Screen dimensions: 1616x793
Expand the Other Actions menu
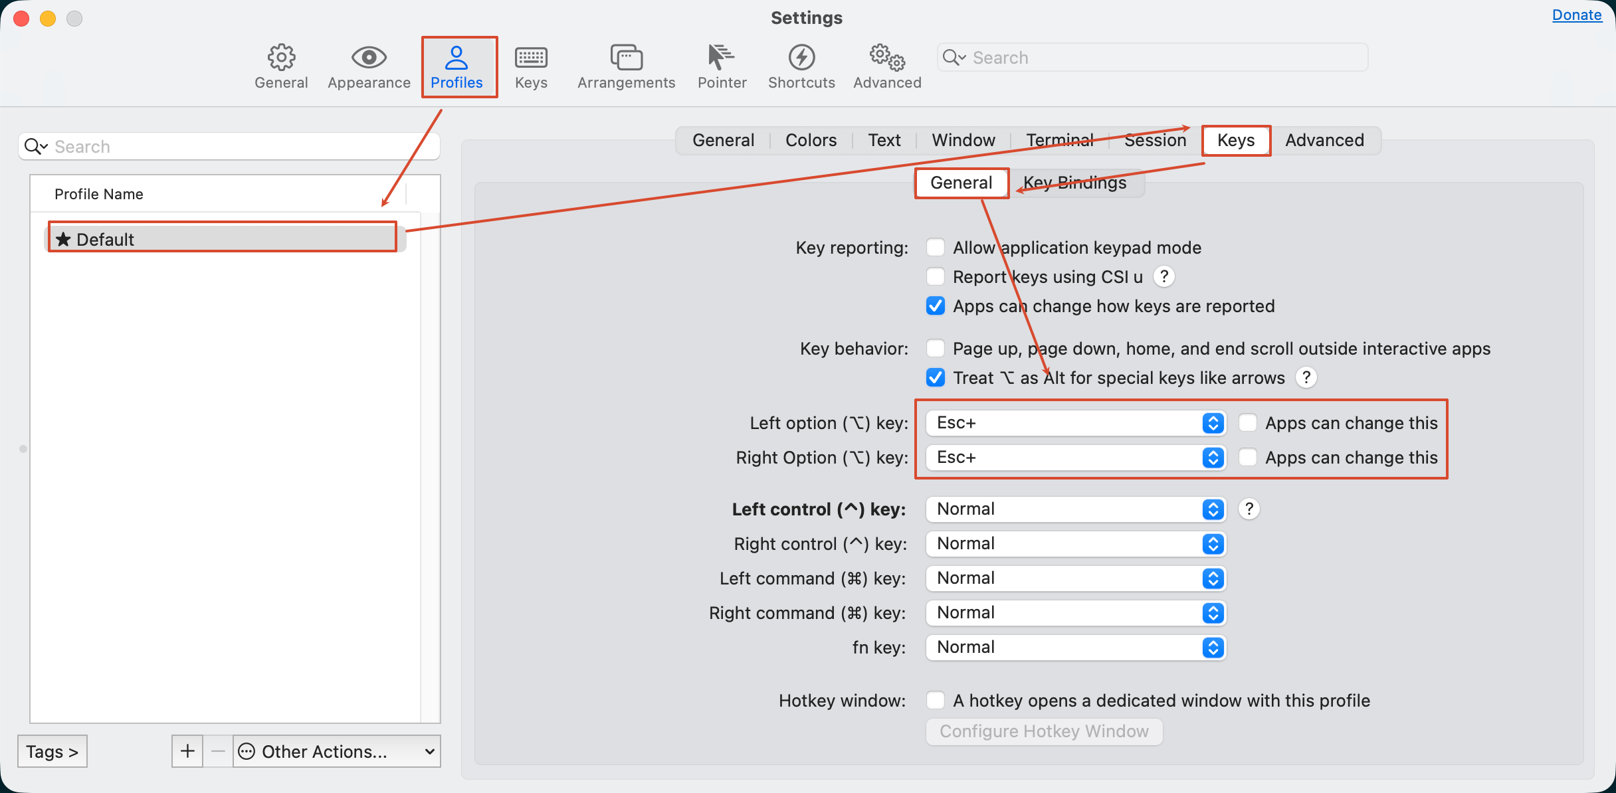point(337,751)
